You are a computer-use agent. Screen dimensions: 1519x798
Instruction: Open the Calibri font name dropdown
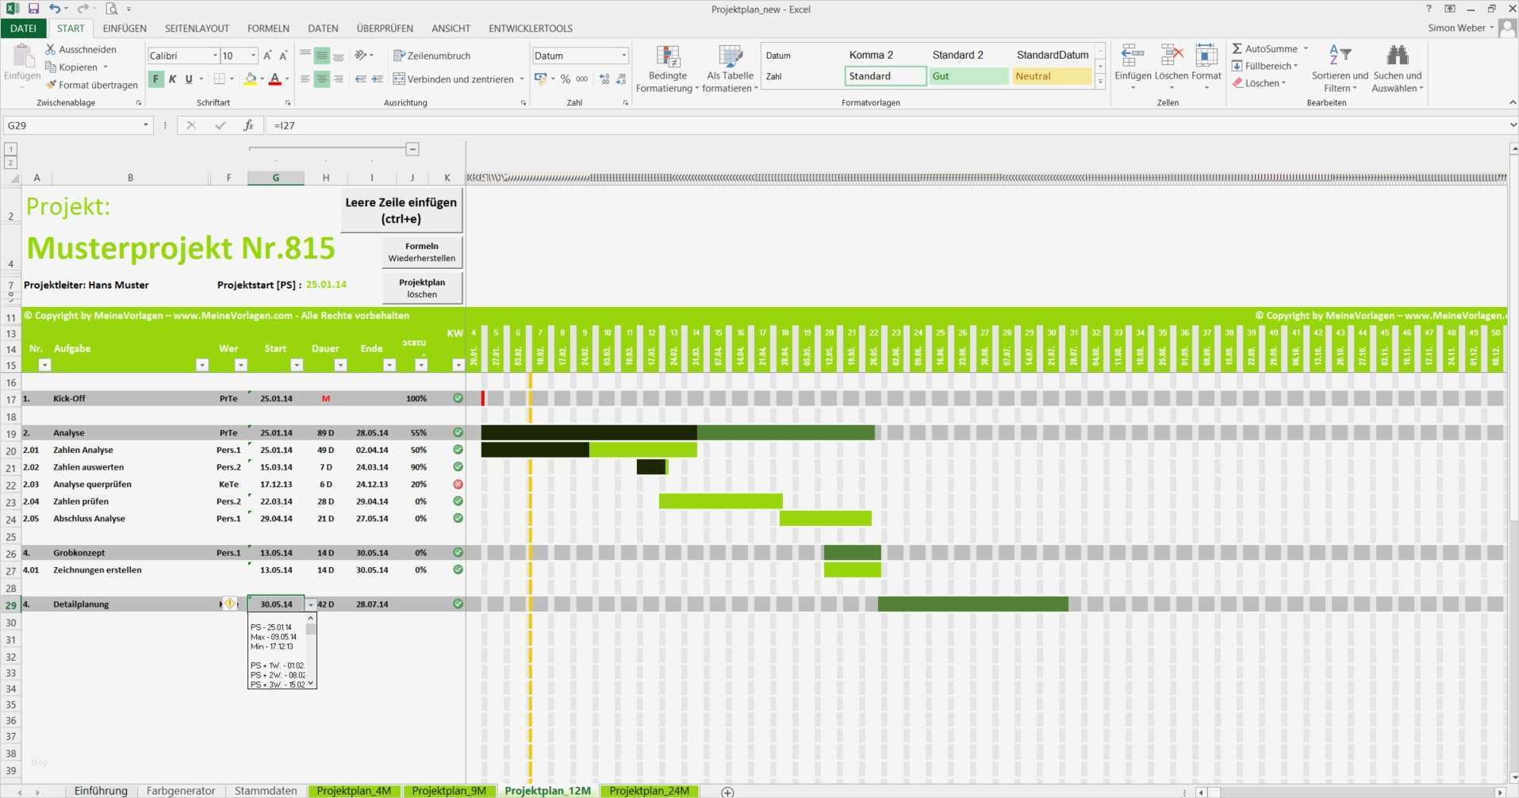pos(215,56)
